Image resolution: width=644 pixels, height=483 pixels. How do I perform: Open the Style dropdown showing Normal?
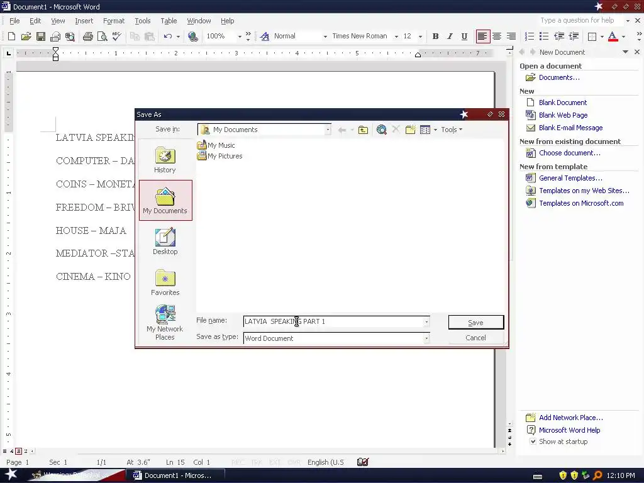325,36
